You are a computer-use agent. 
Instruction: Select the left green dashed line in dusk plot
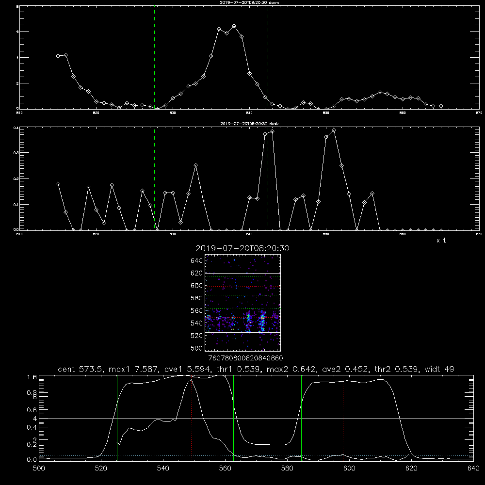coord(154,179)
